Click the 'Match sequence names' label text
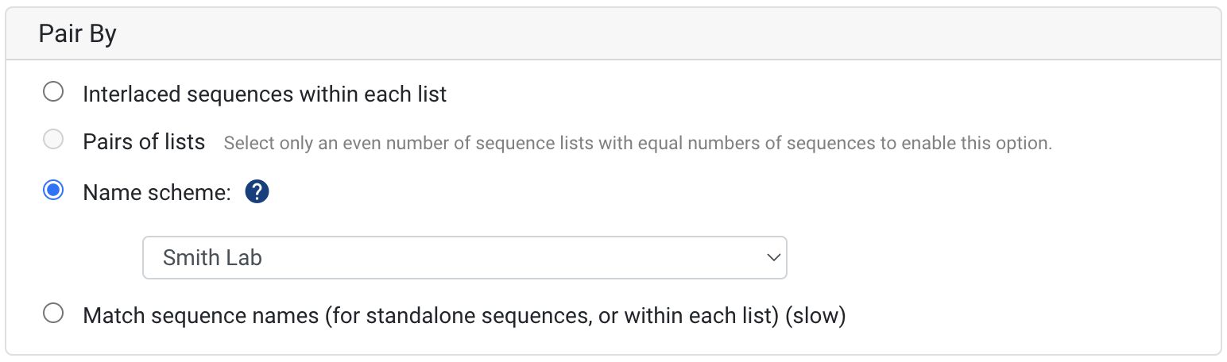 199,315
